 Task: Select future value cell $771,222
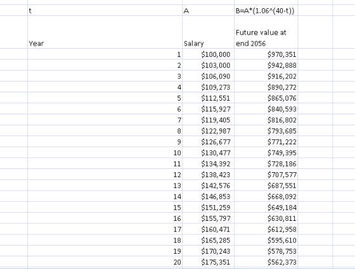pos(266,142)
